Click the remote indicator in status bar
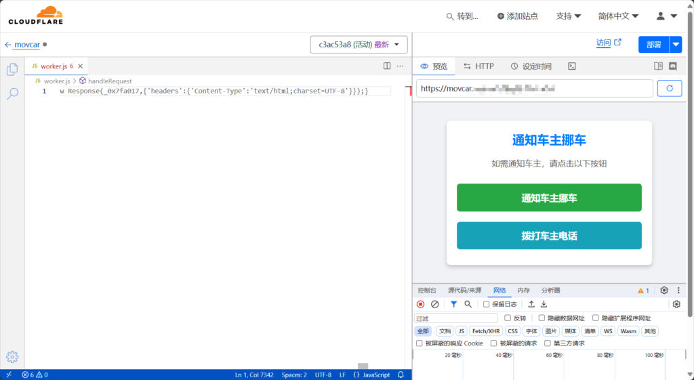694x380 pixels. click(9, 375)
